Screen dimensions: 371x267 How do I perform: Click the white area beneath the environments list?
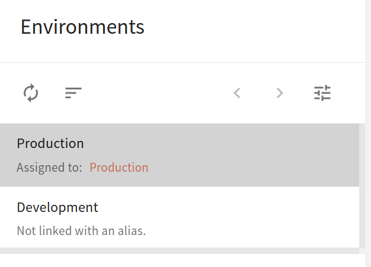[178, 261]
